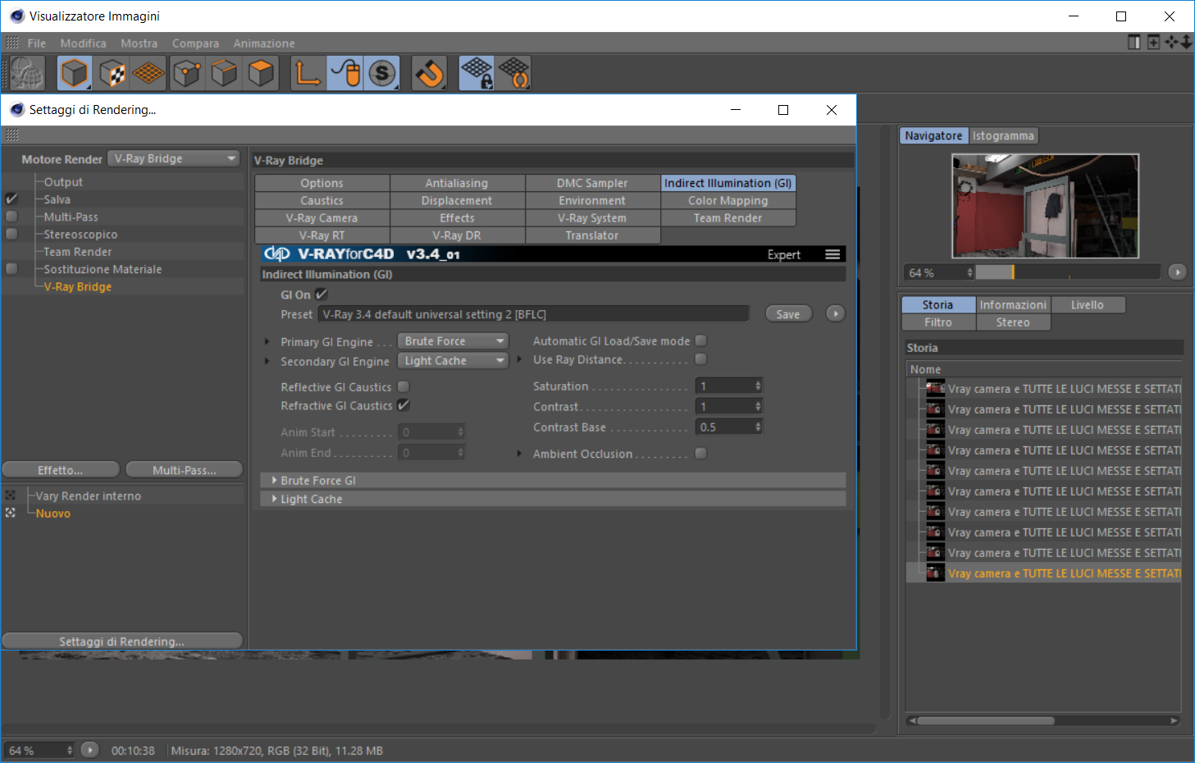
Task: Toggle the Salva checkbox
Action: tap(11, 199)
